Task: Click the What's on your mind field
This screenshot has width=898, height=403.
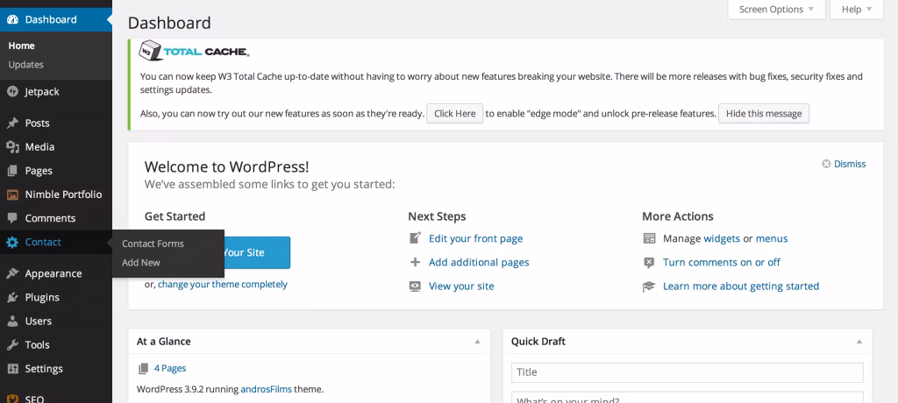Action: 688,398
